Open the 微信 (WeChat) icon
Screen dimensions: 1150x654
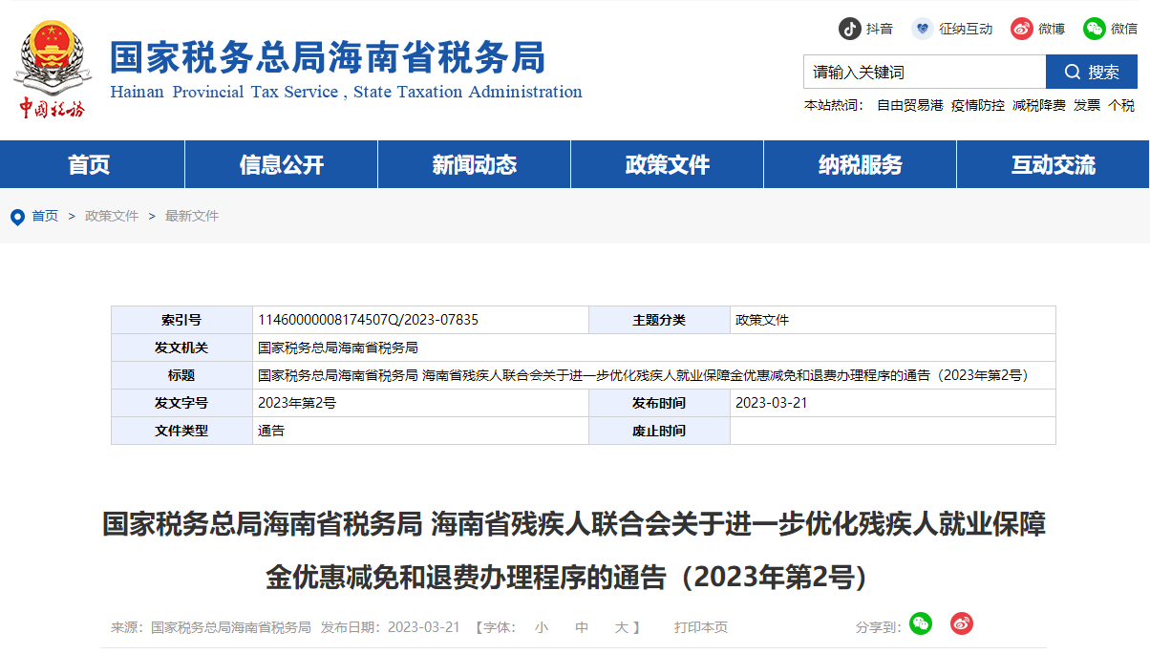point(1092,29)
